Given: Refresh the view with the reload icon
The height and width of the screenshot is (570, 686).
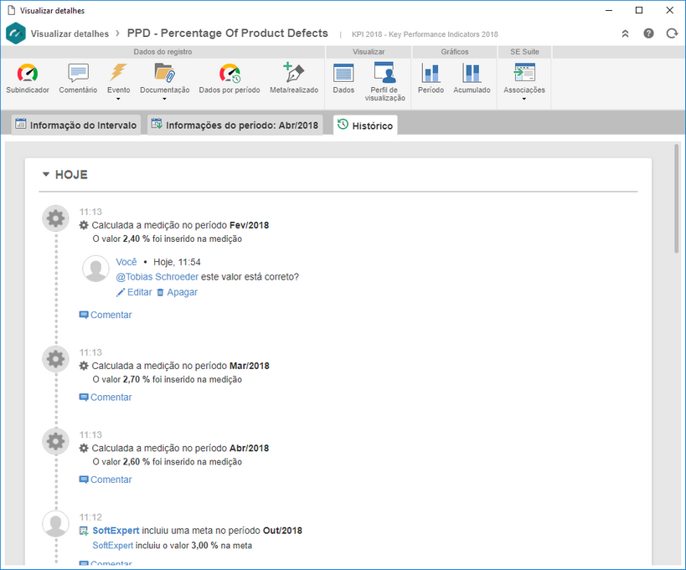Looking at the screenshot, I should click(x=672, y=33).
